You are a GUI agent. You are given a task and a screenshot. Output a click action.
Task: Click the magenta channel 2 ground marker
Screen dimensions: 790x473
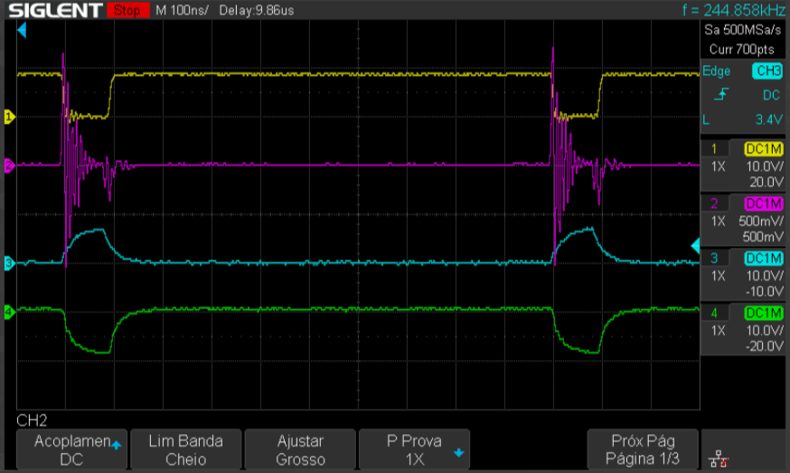click(x=9, y=166)
